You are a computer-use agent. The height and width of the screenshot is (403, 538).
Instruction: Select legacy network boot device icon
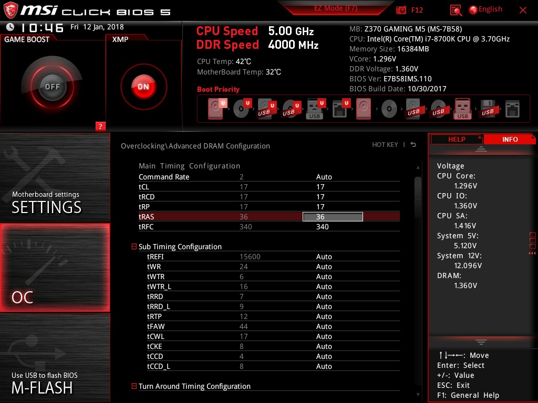pos(512,109)
